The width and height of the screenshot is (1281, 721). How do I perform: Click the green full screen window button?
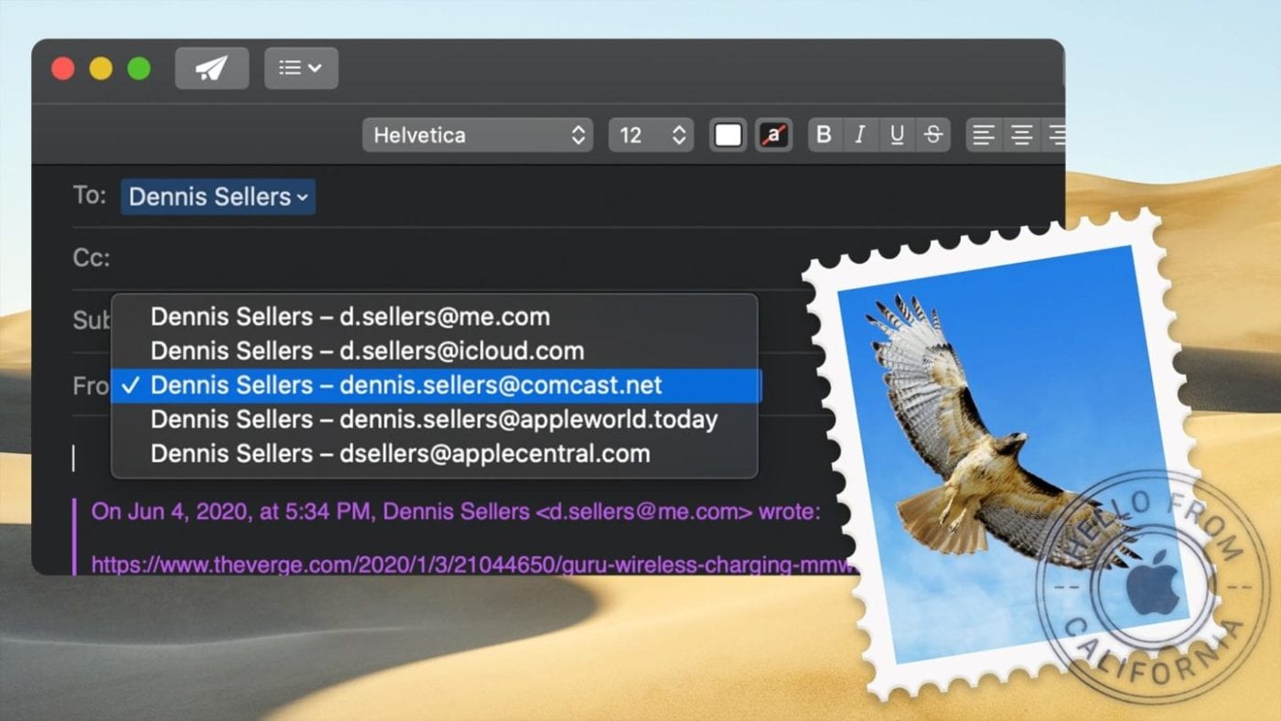click(x=139, y=69)
